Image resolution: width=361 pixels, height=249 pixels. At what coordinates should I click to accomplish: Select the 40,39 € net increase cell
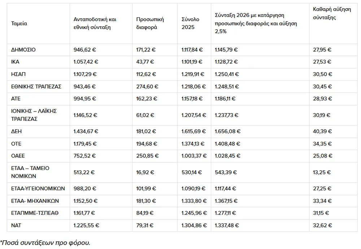pos(322,131)
